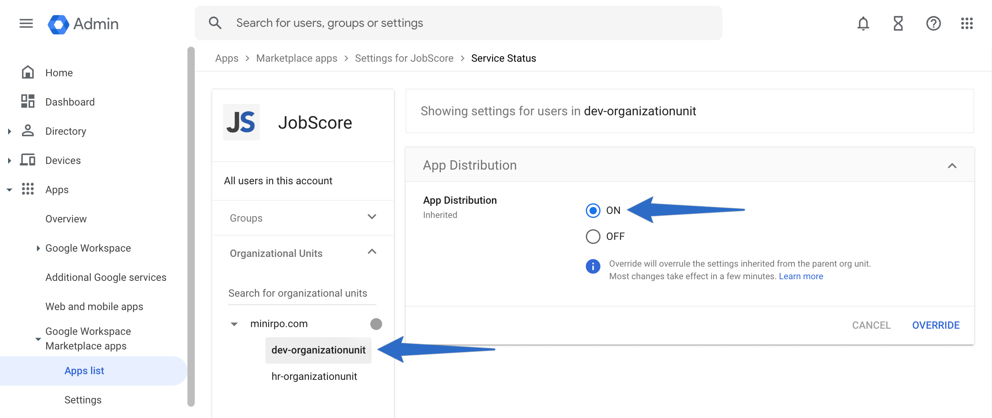The height and width of the screenshot is (418, 992).
Task: Open Dashboard from sidebar
Action: pos(70,102)
